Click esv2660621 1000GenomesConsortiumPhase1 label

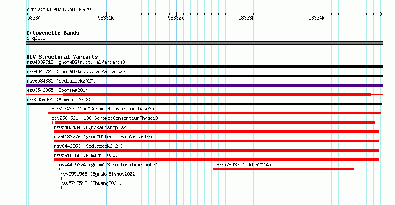click(105, 118)
